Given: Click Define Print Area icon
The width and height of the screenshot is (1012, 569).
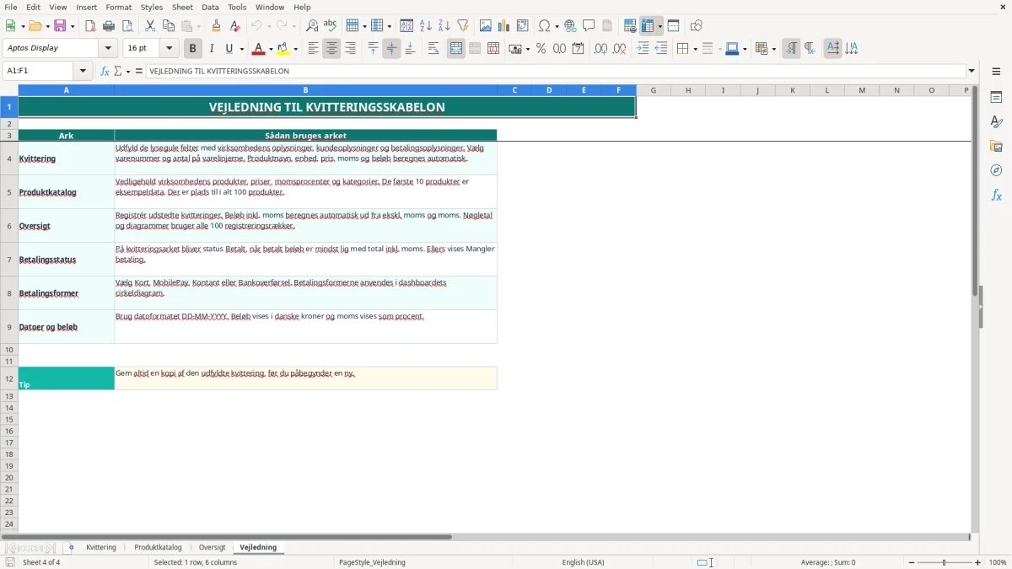Looking at the screenshot, I should tap(630, 26).
